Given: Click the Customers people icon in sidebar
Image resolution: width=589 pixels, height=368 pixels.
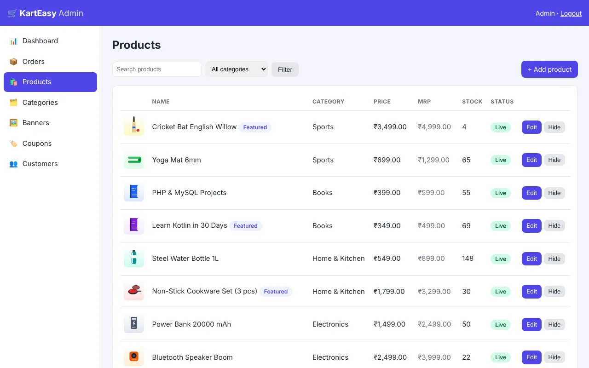Looking at the screenshot, I should tap(13, 164).
